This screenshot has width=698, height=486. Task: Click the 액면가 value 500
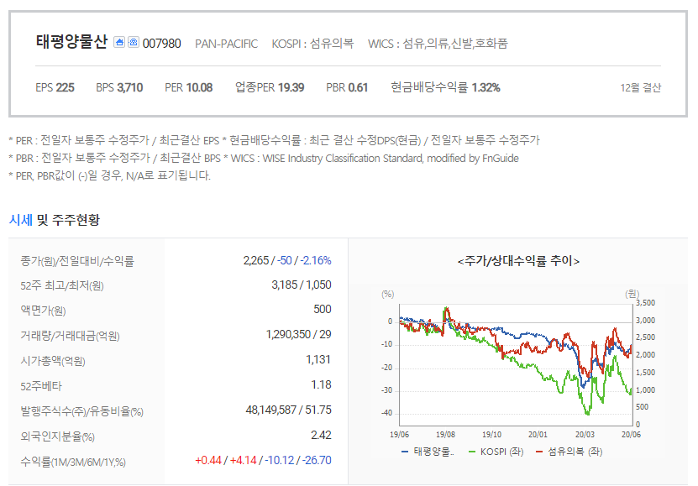click(x=323, y=310)
